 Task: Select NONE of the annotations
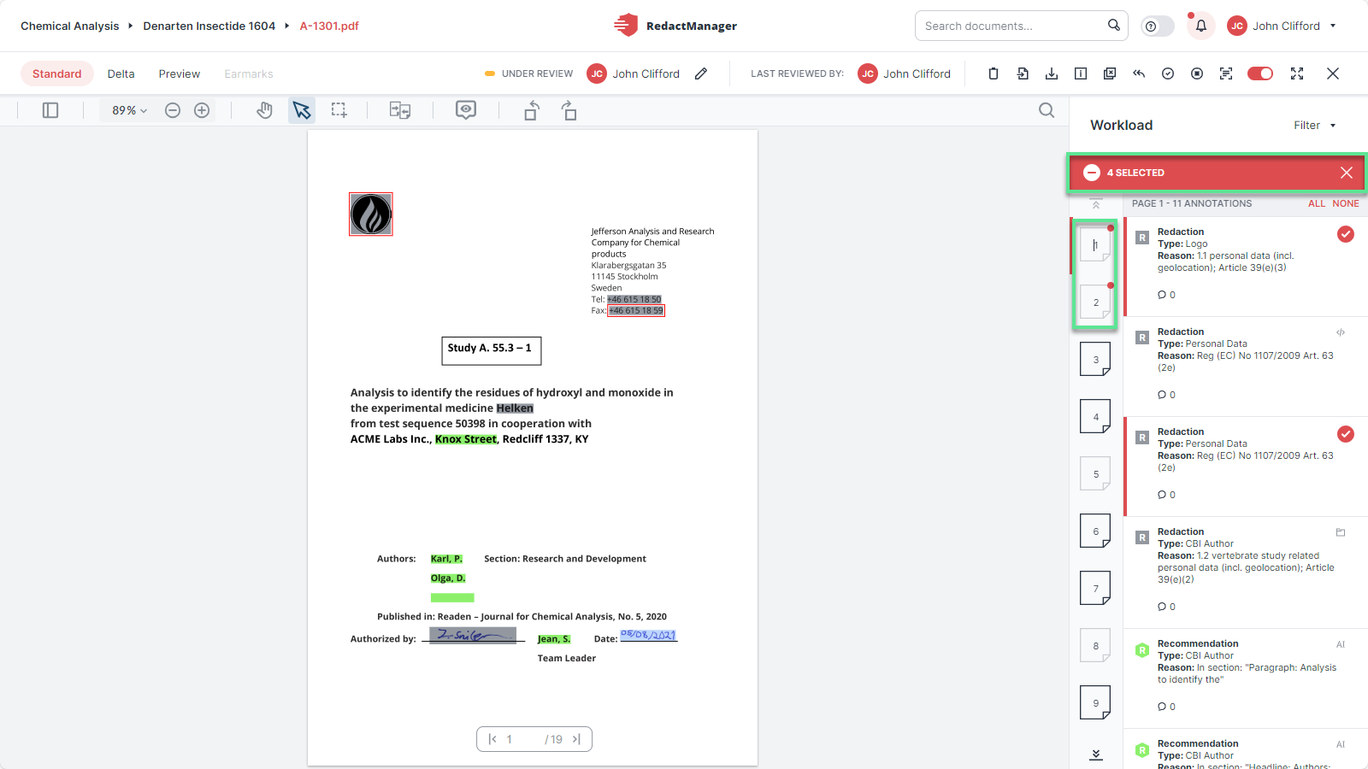(x=1346, y=203)
